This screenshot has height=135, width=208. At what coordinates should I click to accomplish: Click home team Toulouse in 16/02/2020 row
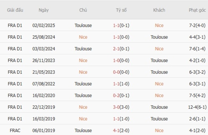83,95
